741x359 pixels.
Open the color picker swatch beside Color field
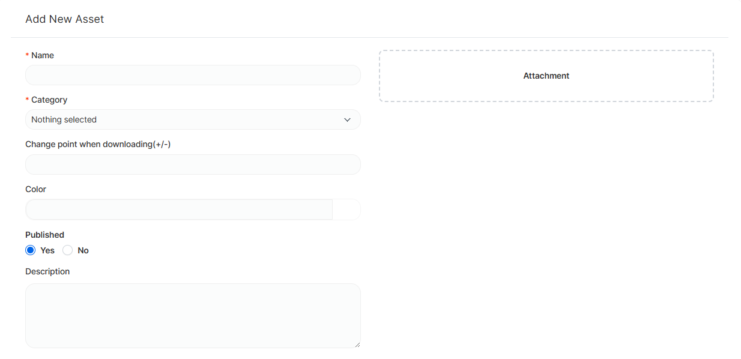pyautogui.click(x=346, y=210)
